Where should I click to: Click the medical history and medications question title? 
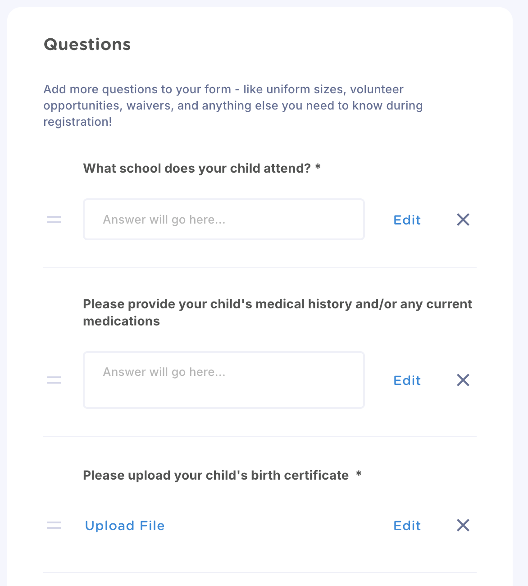point(278,312)
